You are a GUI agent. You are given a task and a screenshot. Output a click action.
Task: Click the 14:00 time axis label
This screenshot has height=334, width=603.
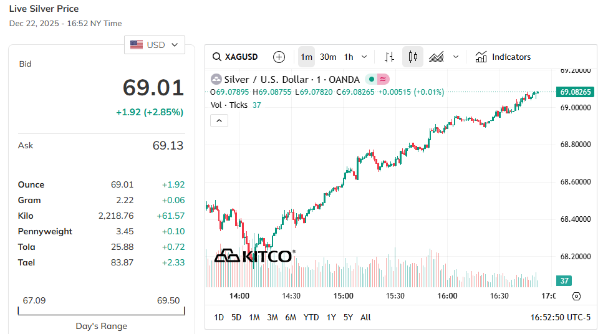pyautogui.click(x=239, y=296)
